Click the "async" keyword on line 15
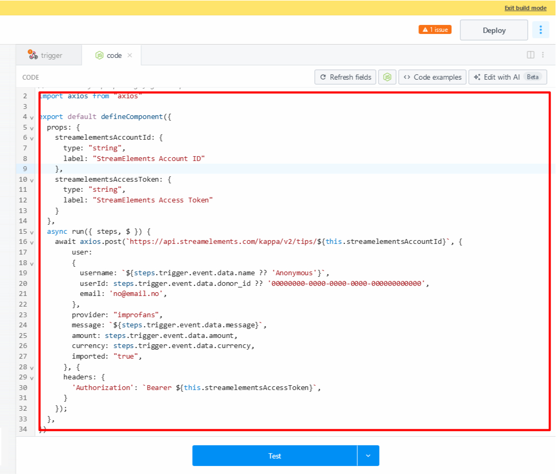The image size is (556, 474). [x=57, y=231]
